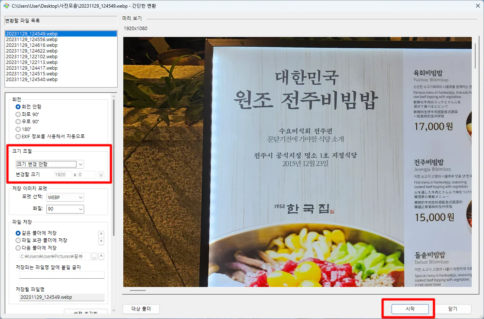
Task: Click the 닫기 close button
Action: tap(452, 309)
